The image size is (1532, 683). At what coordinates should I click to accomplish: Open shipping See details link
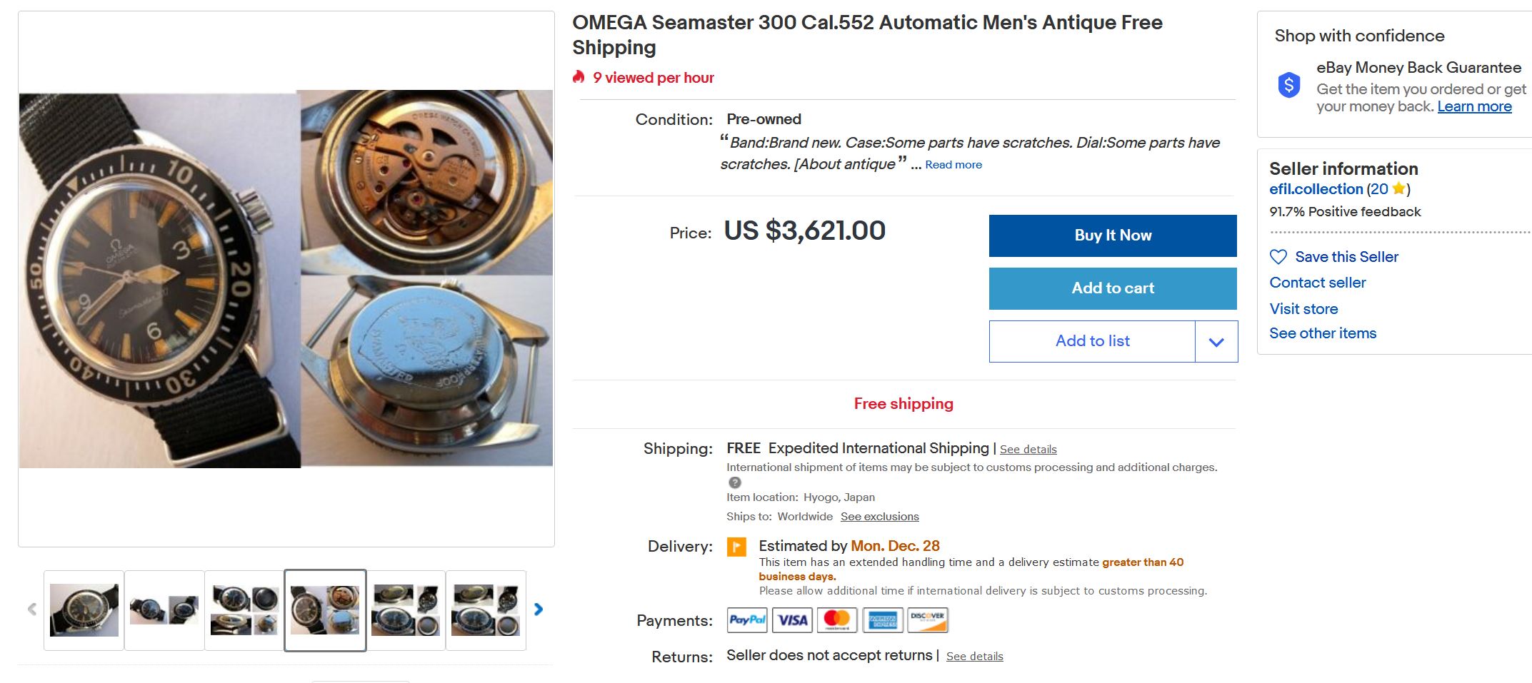(1028, 450)
